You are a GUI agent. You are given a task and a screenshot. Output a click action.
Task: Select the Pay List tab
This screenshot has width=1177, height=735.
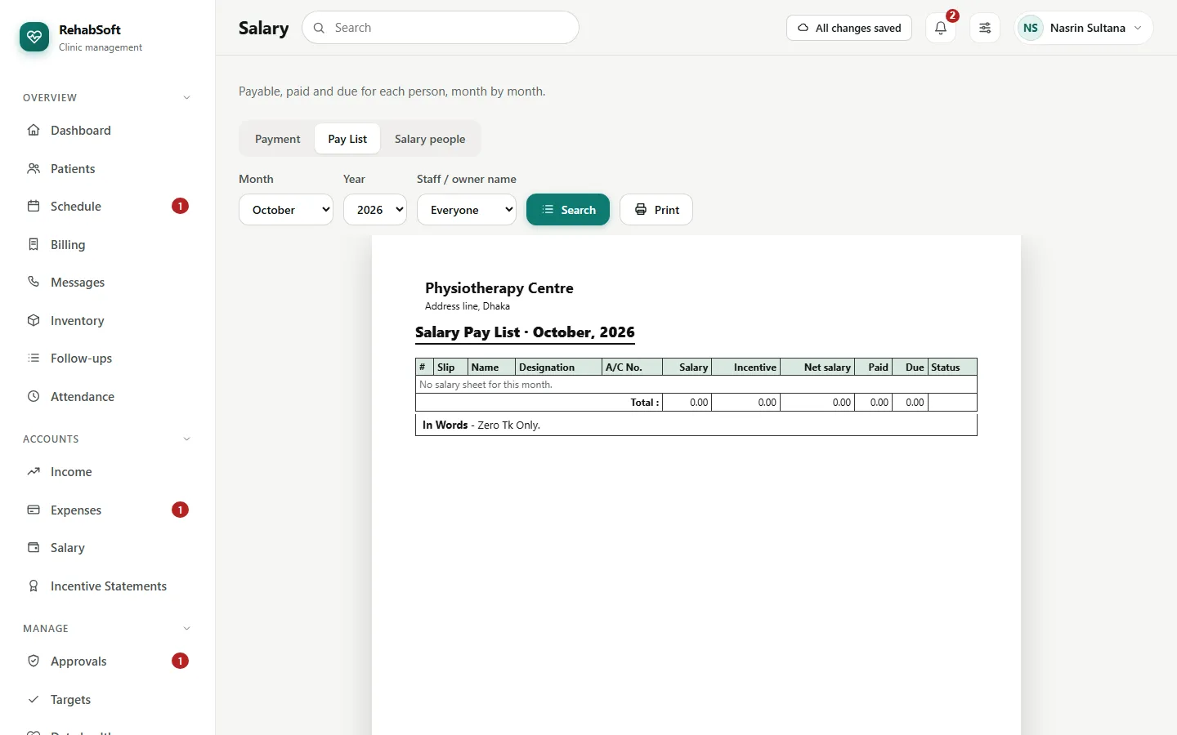347,139
